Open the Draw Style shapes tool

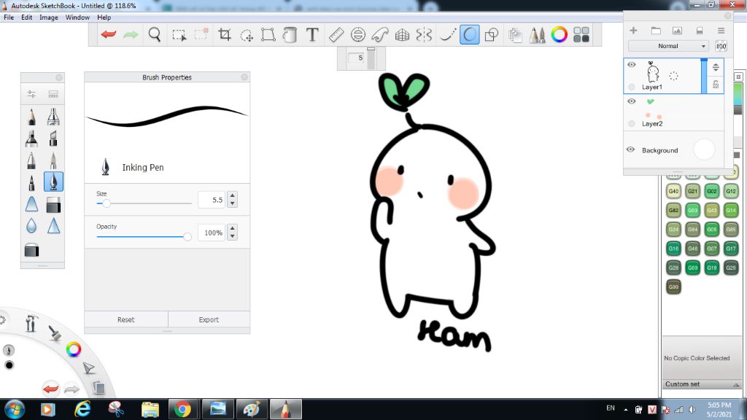pyautogui.click(x=491, y=35)
